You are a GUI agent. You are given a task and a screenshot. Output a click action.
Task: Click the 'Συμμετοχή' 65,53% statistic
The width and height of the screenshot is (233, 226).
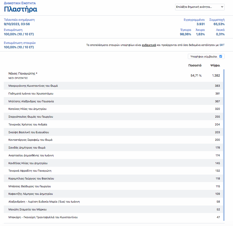217,22
